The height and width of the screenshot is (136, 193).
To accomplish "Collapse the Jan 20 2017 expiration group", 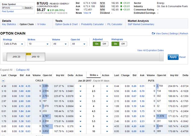I will coord(3,81).
